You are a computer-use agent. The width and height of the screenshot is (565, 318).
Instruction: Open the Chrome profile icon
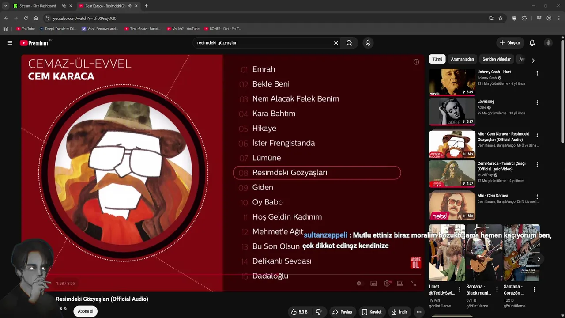[549, 18]
